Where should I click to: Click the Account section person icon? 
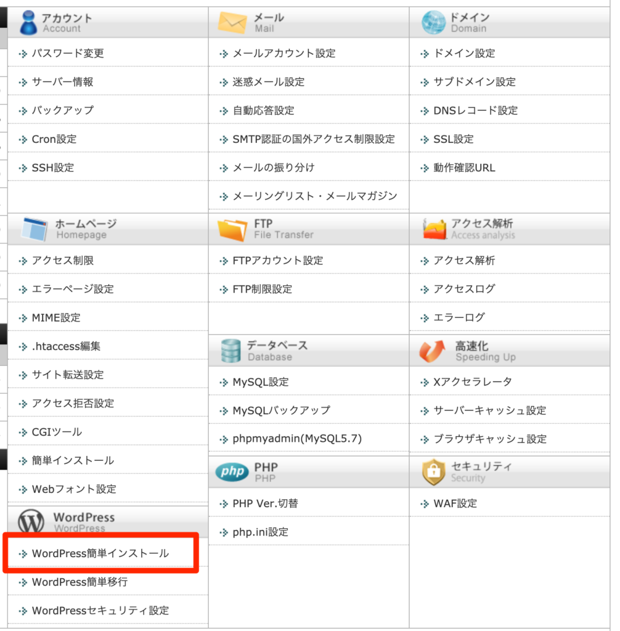[28, 23]
